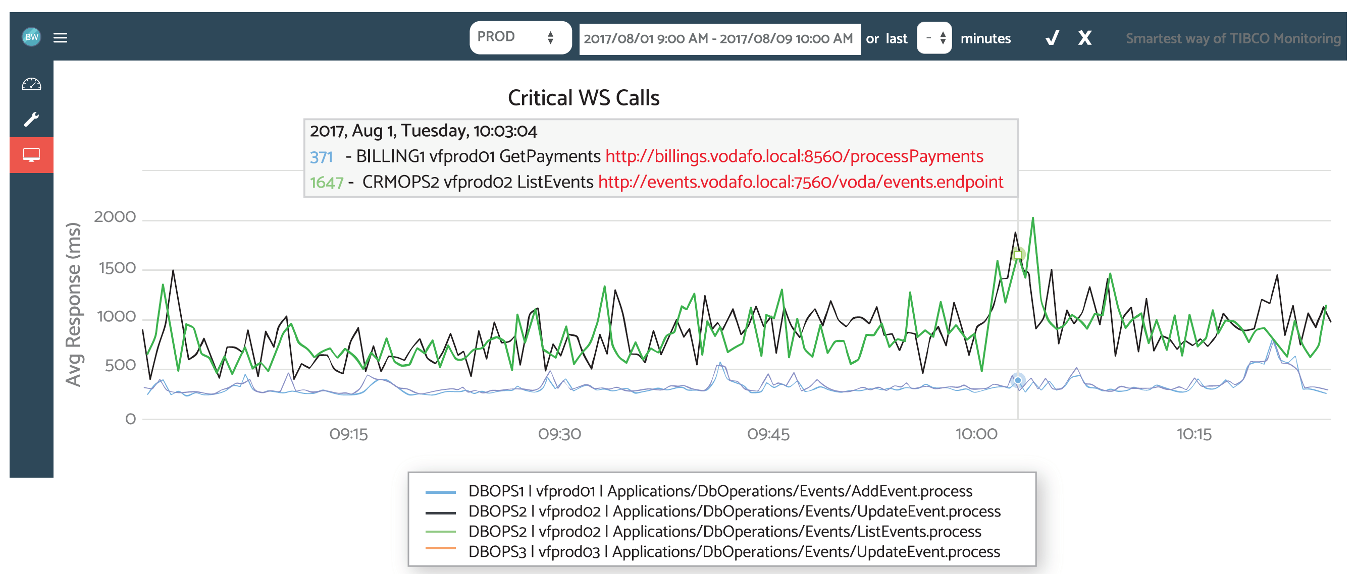Confirm filters with the checkmark icon
The image size is (1356, 574).
pyautogui.click(x=1052, y=38)
